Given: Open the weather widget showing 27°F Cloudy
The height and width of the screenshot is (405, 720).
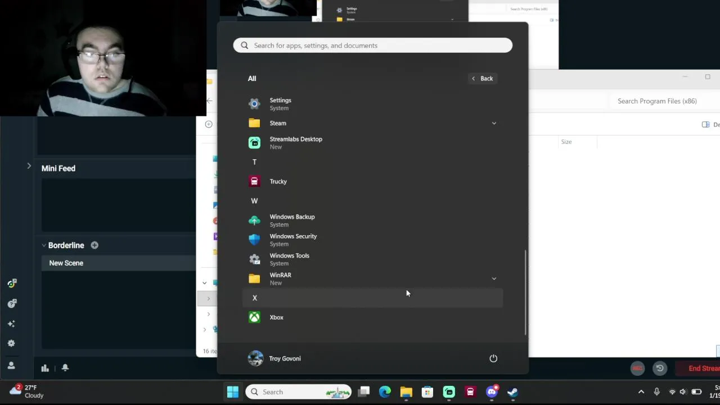Looking at the screenshot, I should [x=27, y=391].
